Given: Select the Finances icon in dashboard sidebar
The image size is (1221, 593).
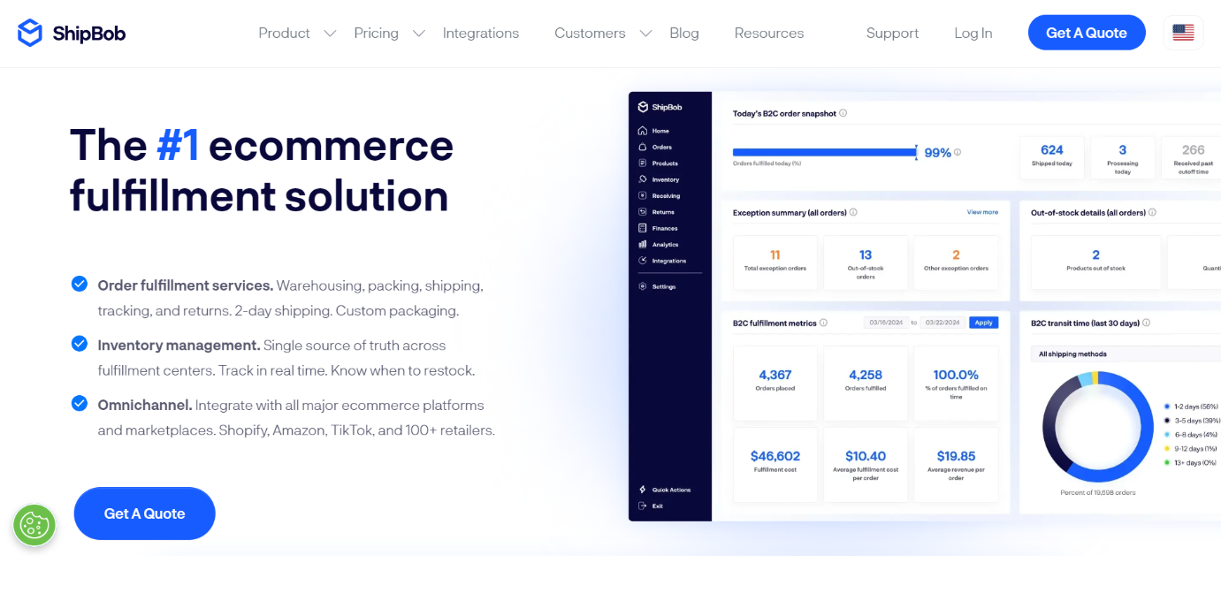Looking at the screenshot, I should click(x=643, y=228).
